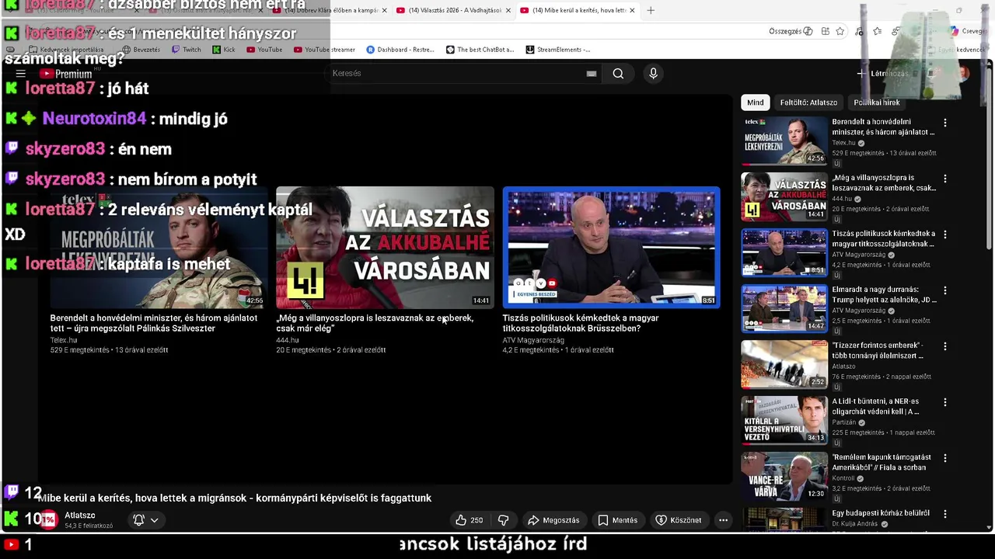Click the video title 'Mibe kerül a kerítés'

click(234, 498)
